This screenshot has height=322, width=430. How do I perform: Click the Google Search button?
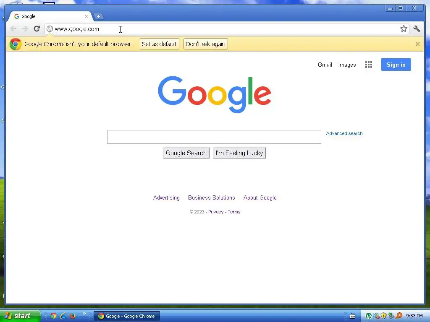[186, 153]
